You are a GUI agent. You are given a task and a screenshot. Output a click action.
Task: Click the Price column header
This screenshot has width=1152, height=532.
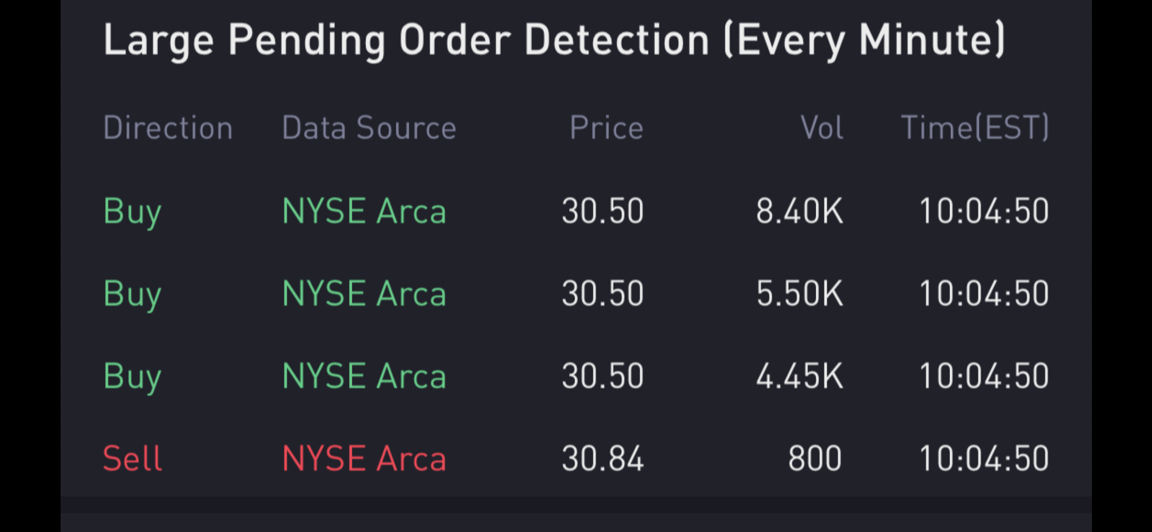607,128
